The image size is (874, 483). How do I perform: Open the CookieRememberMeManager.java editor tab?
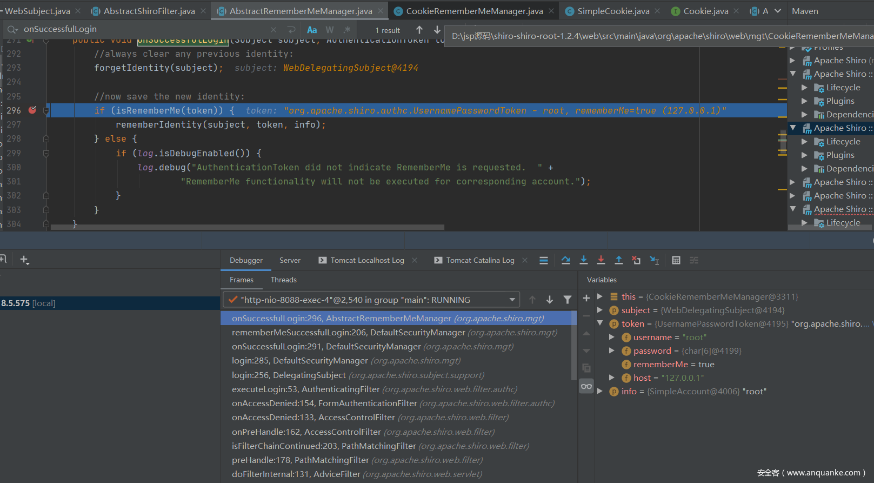tap(474, 11)
